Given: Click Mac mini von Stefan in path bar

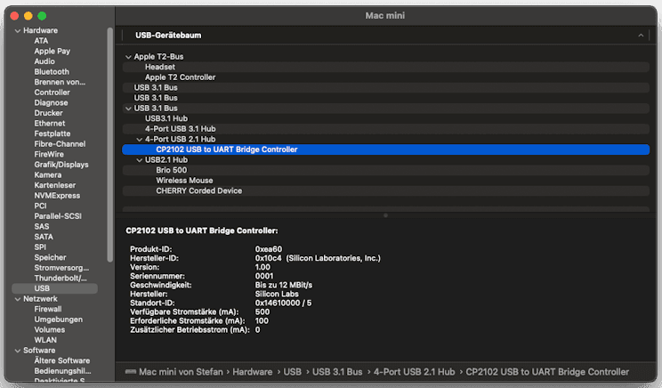Looking at the screenshot, I should tap(181, 372).
